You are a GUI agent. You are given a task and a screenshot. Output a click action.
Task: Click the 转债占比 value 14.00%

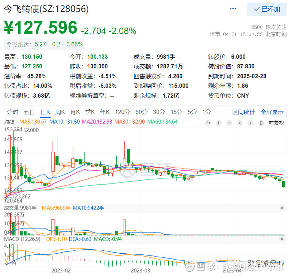tap(43, 86)
